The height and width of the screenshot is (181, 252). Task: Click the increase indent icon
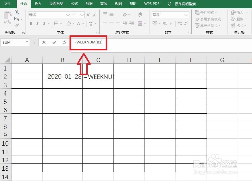point(131,24)
